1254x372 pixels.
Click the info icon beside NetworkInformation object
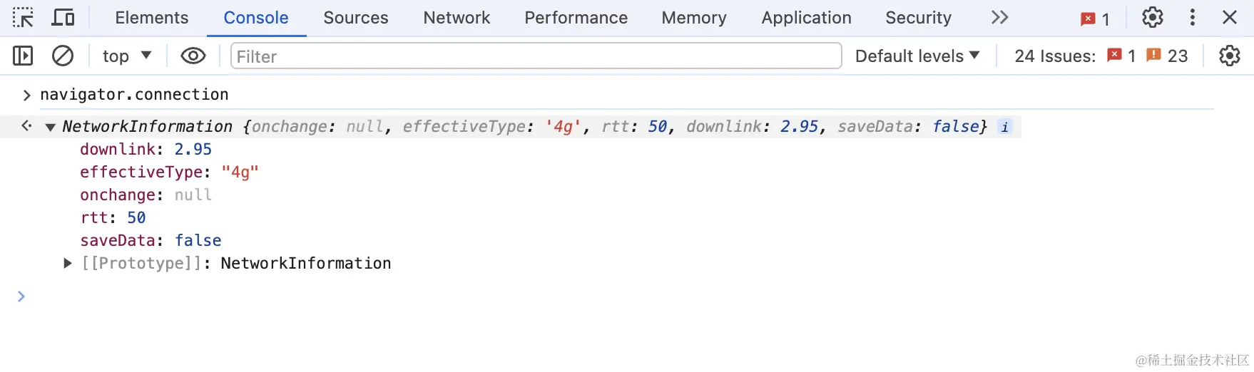1004,127
